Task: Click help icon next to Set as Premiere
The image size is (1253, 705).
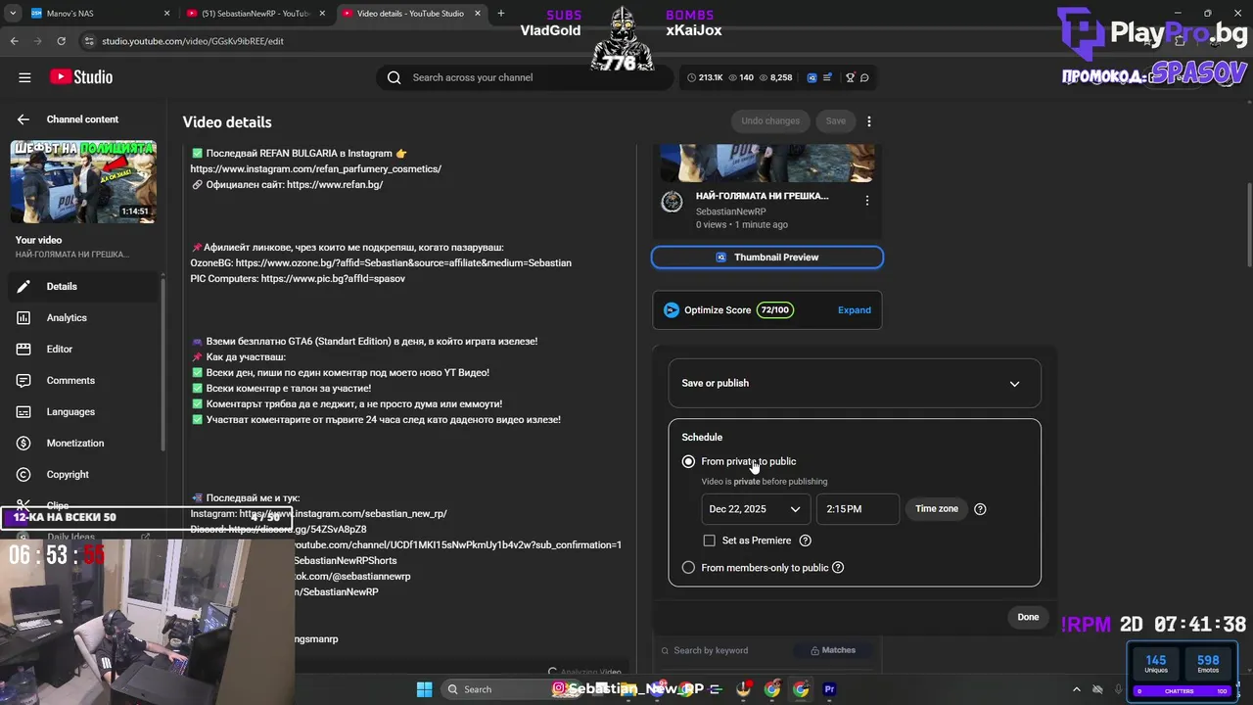Action: [x=805, y=540]
